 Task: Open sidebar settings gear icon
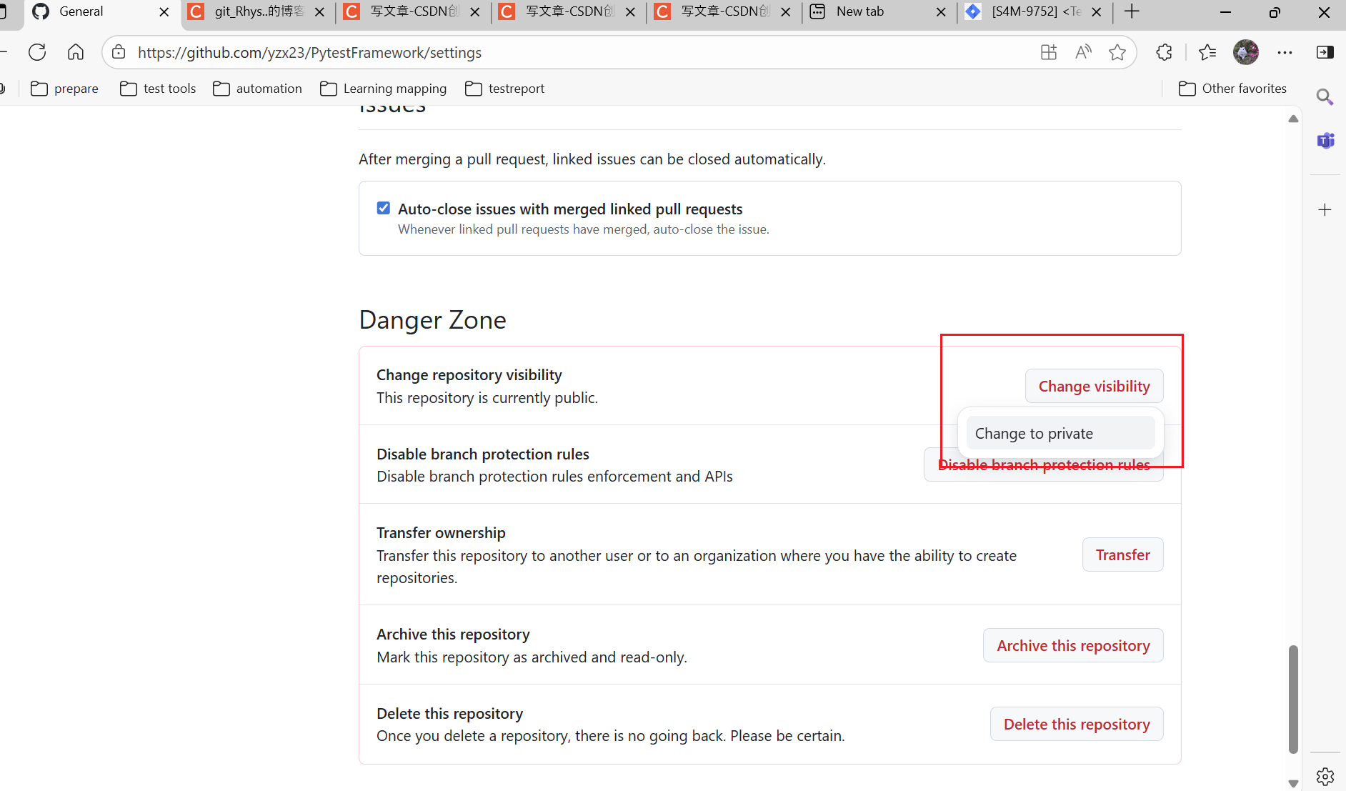pyautogui.click(x=1325, y=776)
